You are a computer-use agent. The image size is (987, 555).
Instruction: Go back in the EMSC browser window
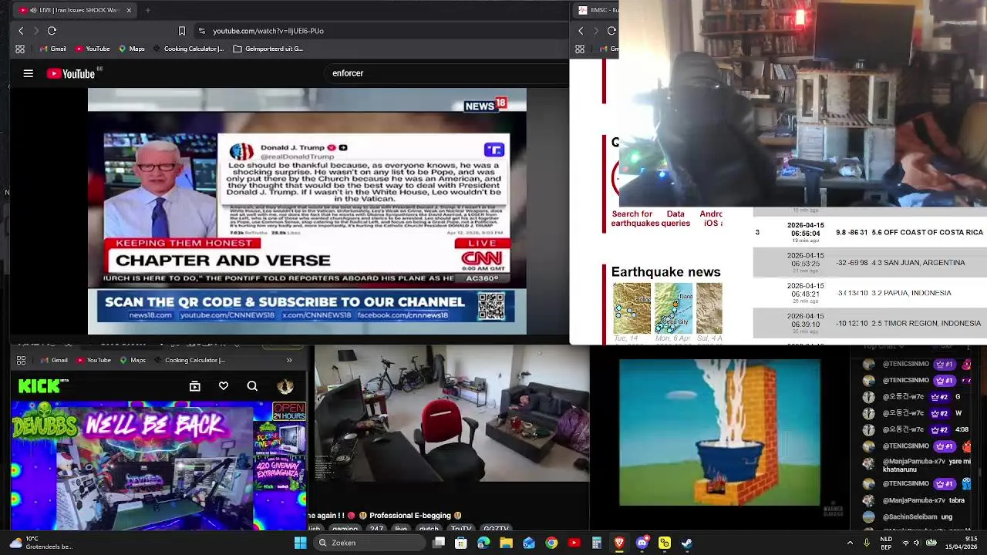click(x=581, y=31)
